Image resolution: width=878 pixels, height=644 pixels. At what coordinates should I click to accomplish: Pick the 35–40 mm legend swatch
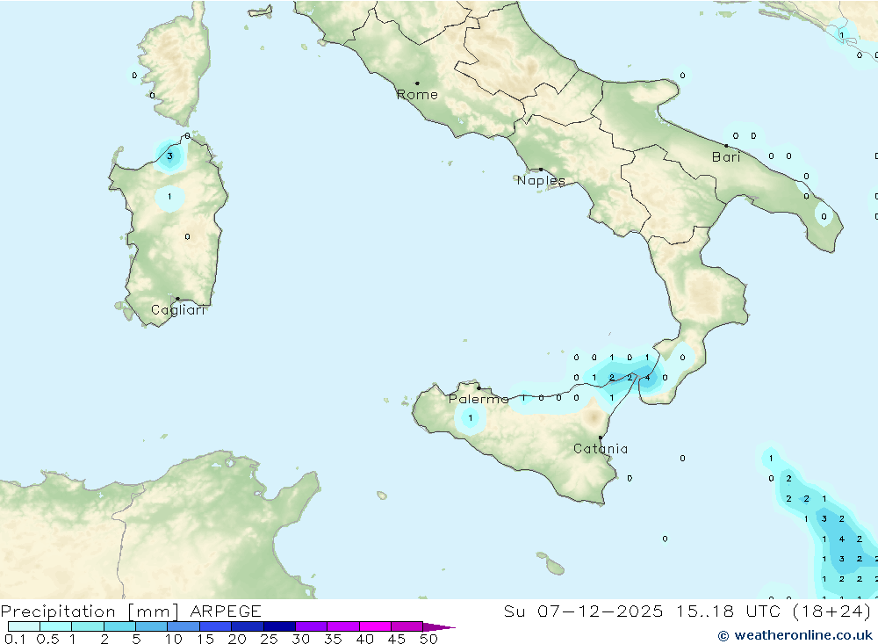(343, 626)
